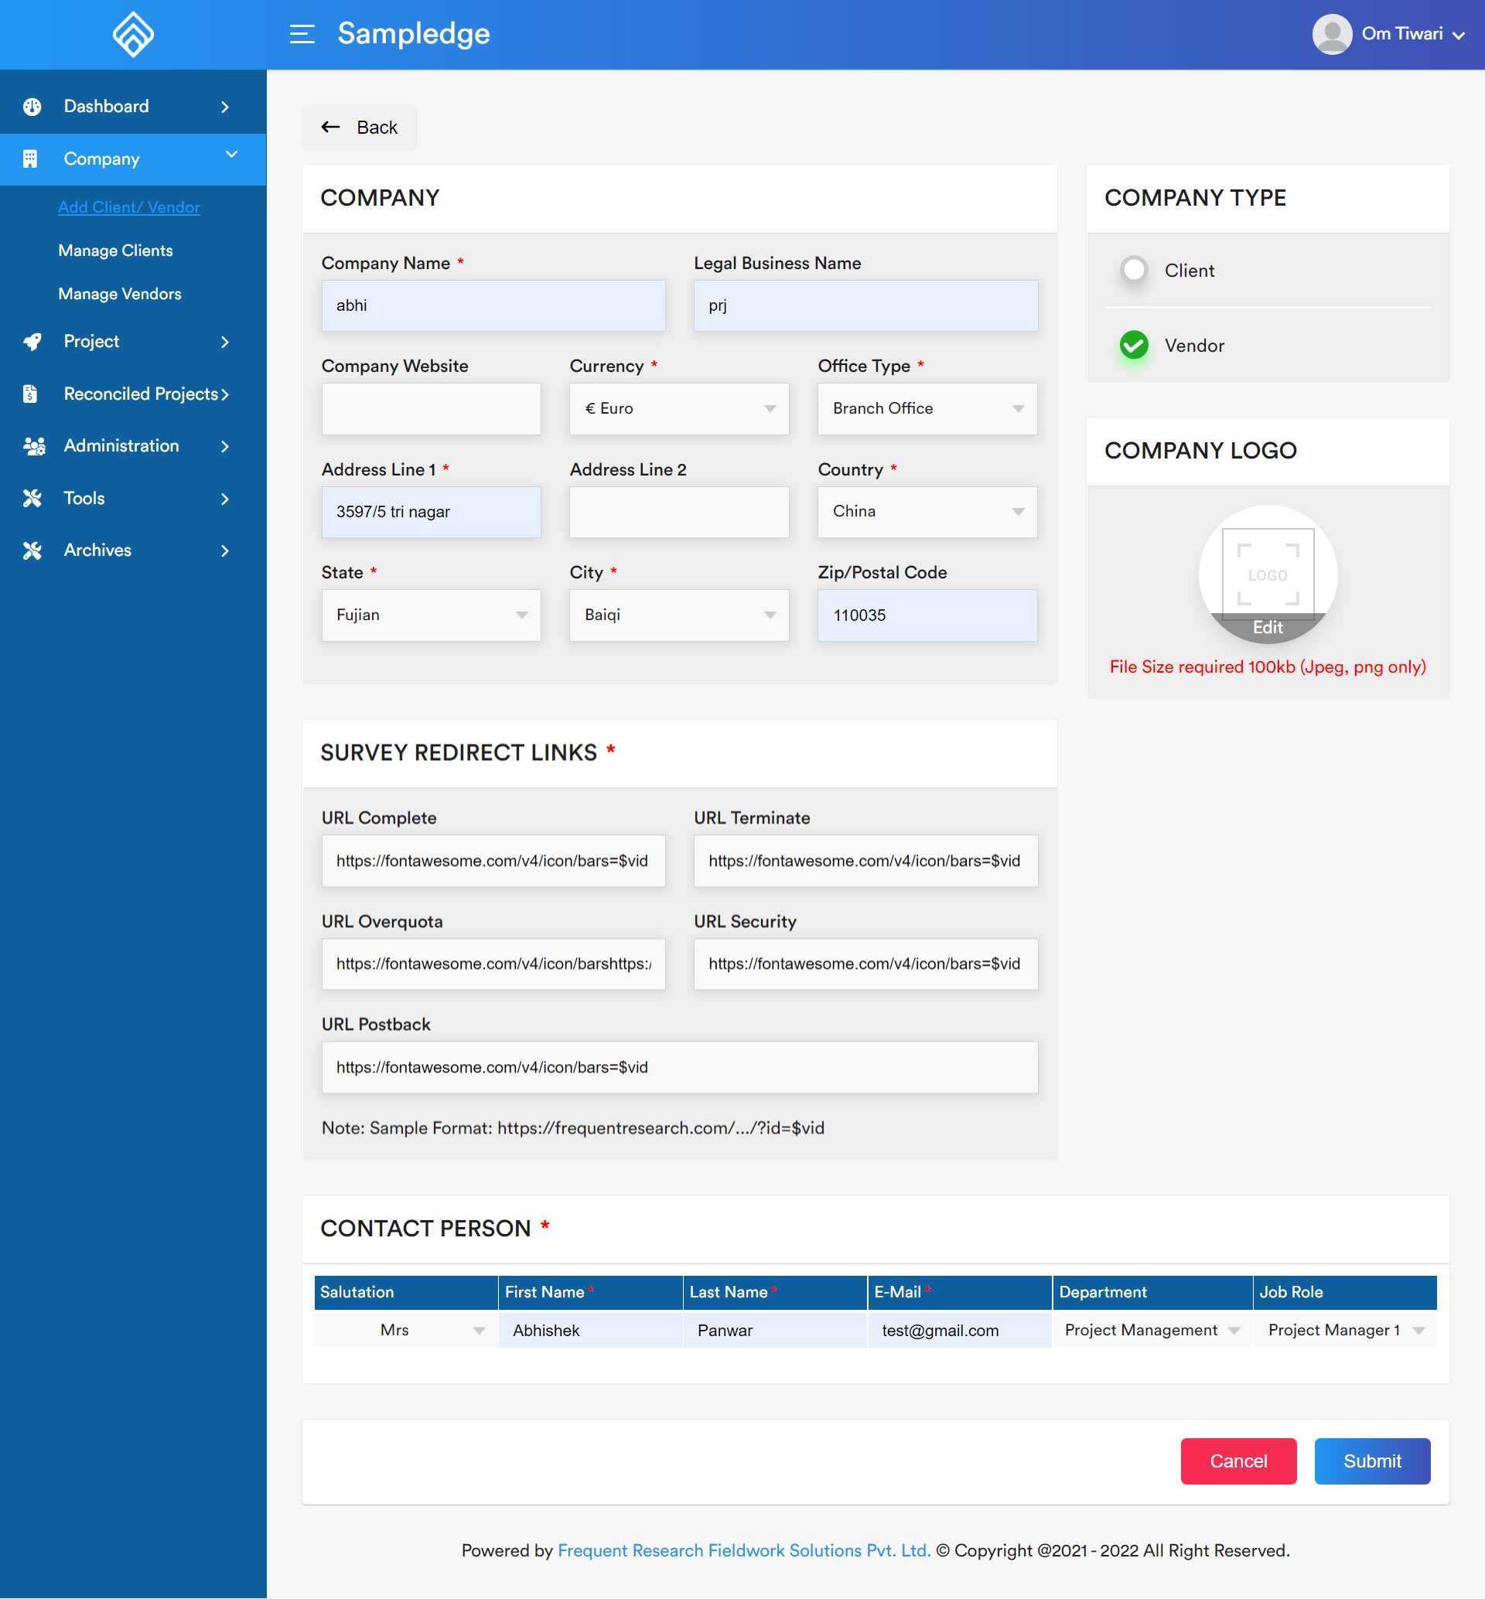Click the Frequent Research Fieldwork Solutions link
Screen dimensions: 1485x1599
[x=743, y=1550]
